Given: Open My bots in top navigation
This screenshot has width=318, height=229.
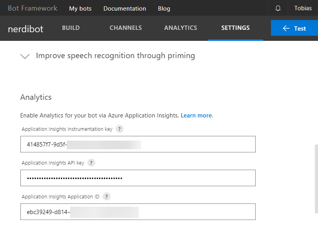Looking at the screenshot, I should tap(80, 9).
